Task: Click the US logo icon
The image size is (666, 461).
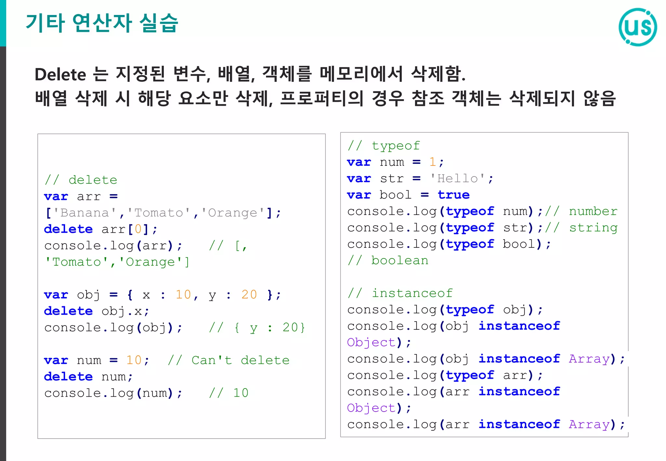Action: coord(638,27)
